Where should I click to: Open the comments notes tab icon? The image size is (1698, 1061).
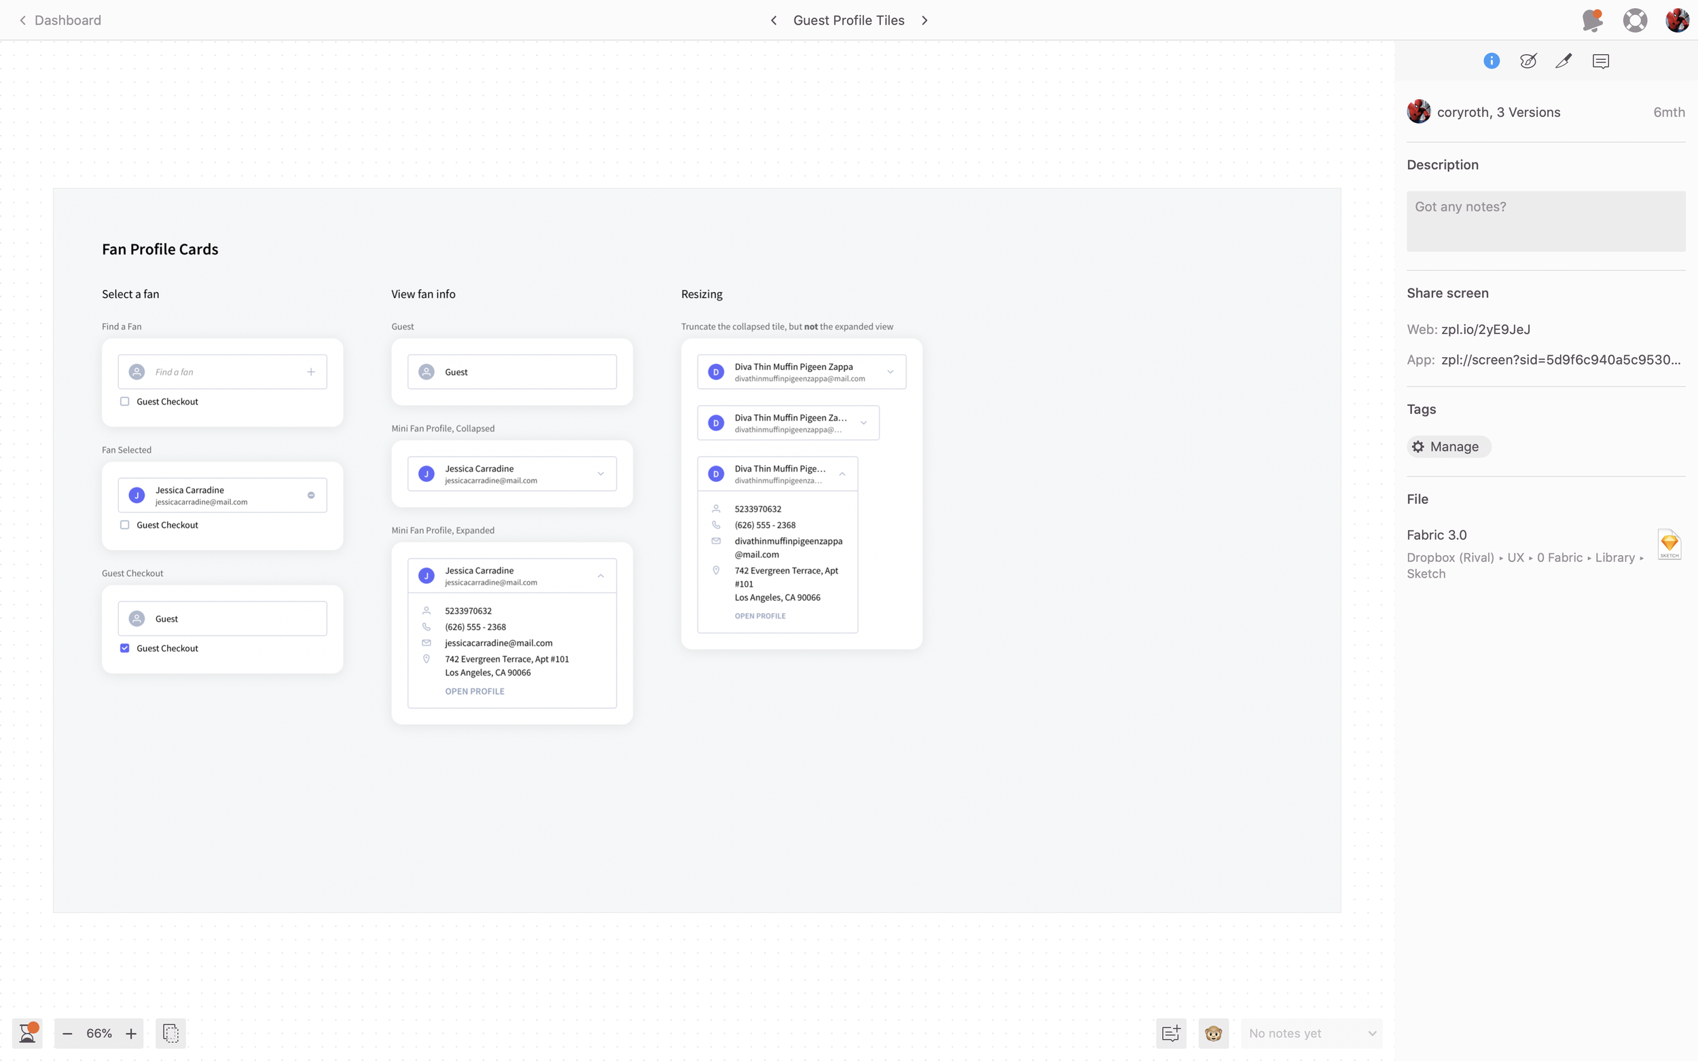point(1601,61)
